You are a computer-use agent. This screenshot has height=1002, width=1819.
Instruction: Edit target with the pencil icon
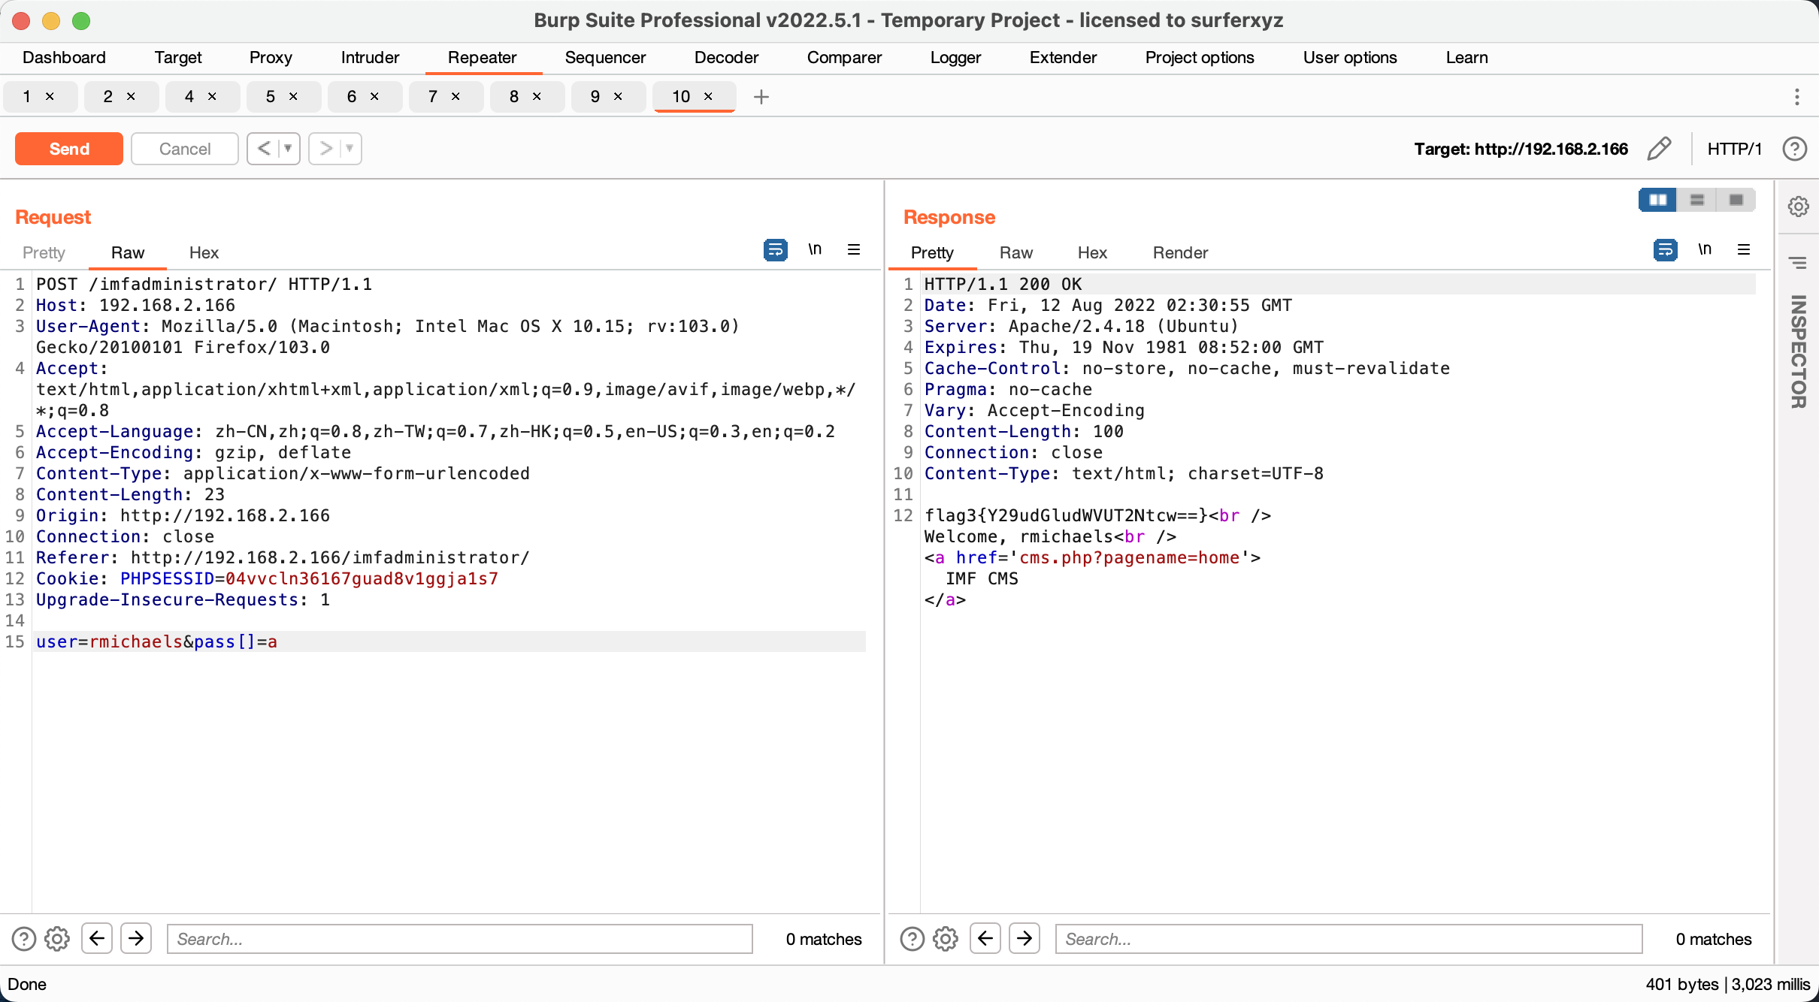coord(1659,149)
